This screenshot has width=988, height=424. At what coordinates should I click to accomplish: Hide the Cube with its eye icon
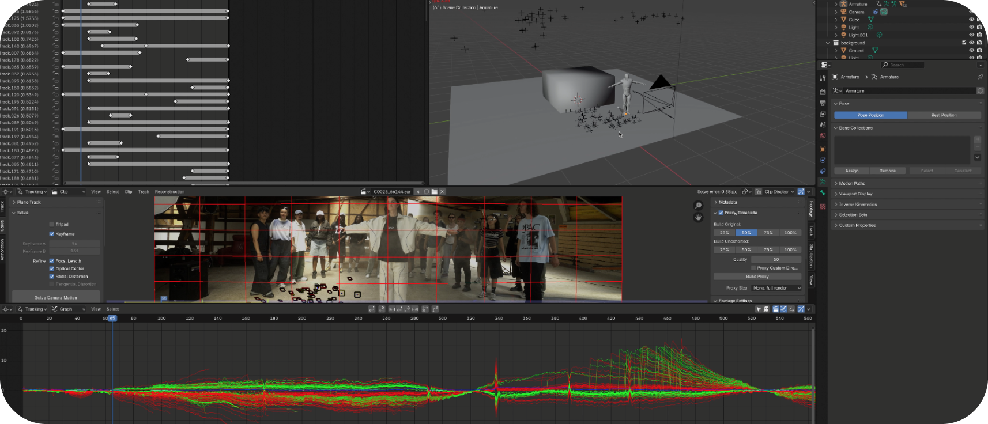[x=971, y=20]
